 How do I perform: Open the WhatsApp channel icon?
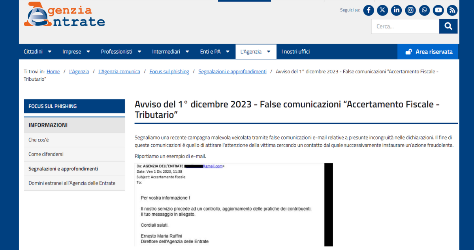click(424, 10)
